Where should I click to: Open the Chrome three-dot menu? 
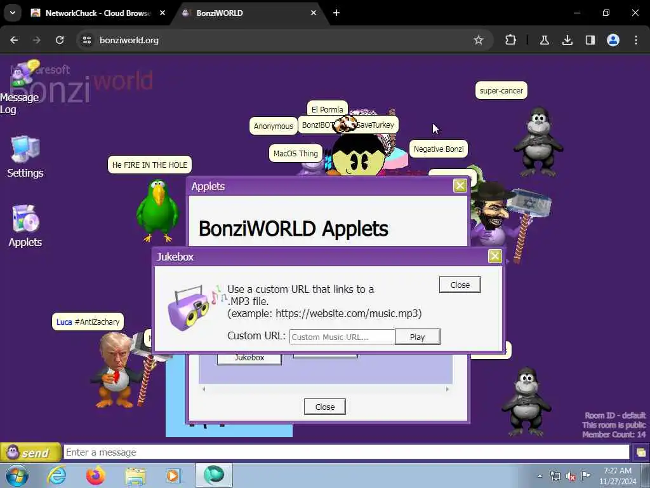636,40
